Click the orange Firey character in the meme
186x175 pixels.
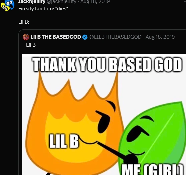[x=73, y=124]
